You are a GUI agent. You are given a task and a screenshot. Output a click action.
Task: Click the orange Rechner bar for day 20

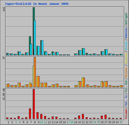click(80, 84)
